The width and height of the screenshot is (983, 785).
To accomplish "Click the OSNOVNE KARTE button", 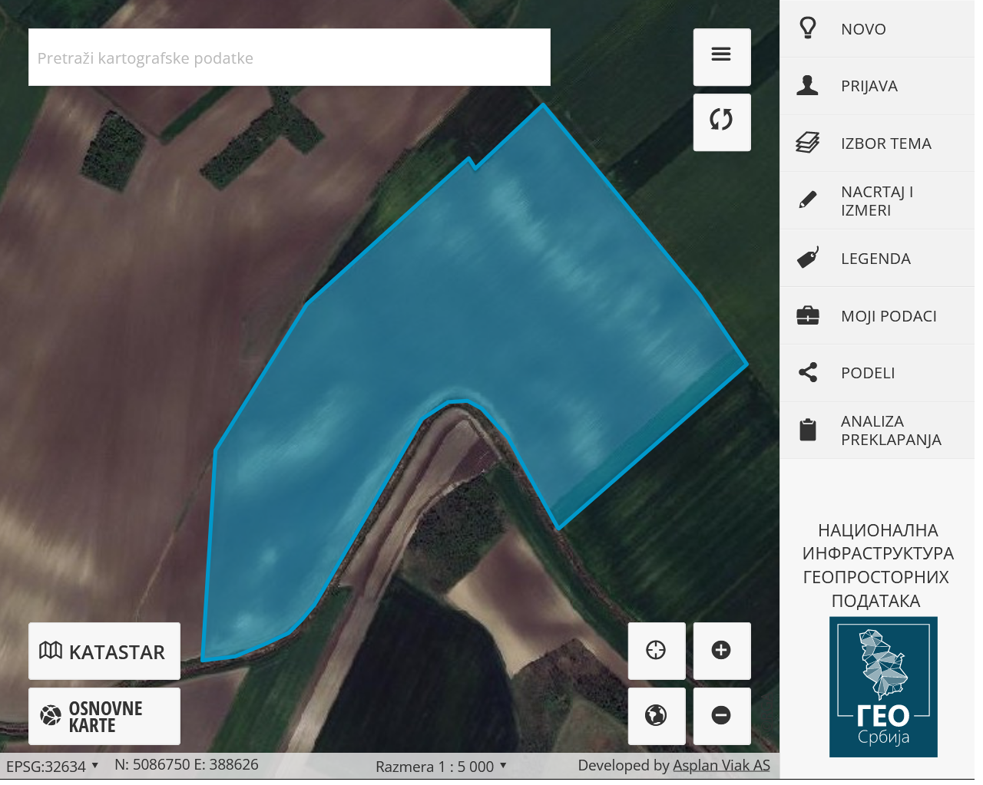I will click(104, 717).
